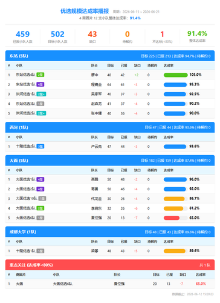
Task: Click the red 1 below-standard summary card
Action: click(x=162, y=36)
